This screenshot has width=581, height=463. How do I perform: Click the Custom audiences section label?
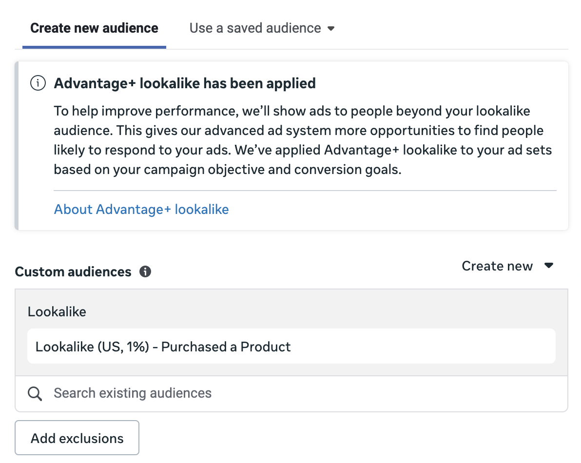point(73,271)
